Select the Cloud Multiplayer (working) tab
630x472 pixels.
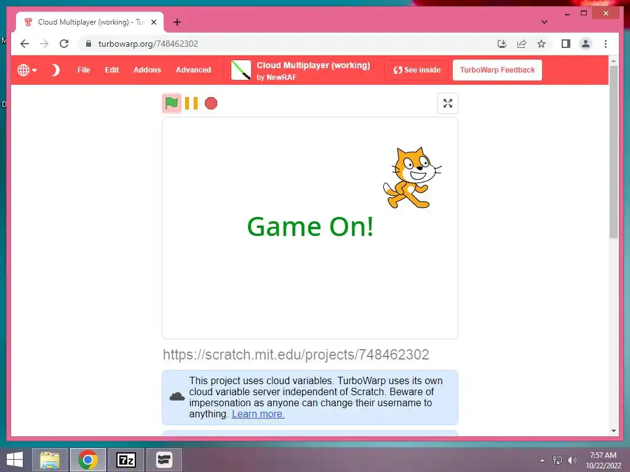click(90, 22)
